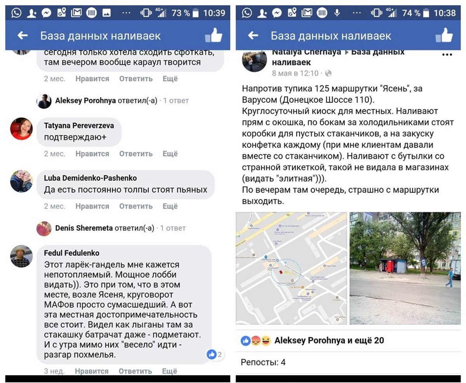The height and width of the screenshot is (383, 466).
Task: Open reactions list with Aleksey Porohnya and 20 others
Action: tap(312, 341)
